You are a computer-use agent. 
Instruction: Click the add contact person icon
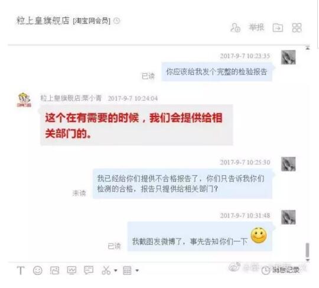235,27
